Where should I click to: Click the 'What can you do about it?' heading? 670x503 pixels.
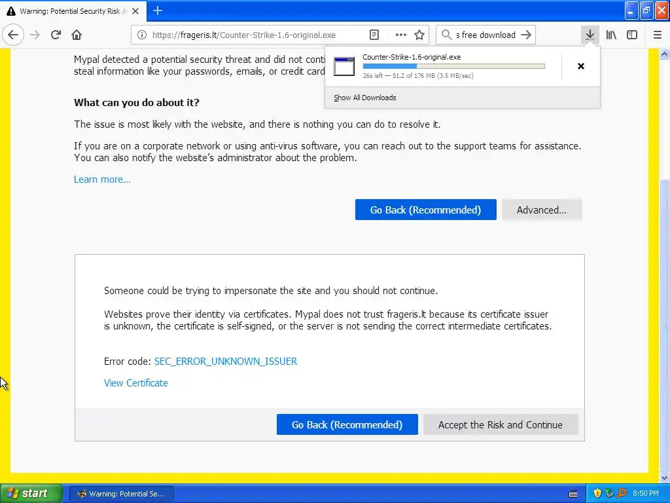[x=137, y=103]
